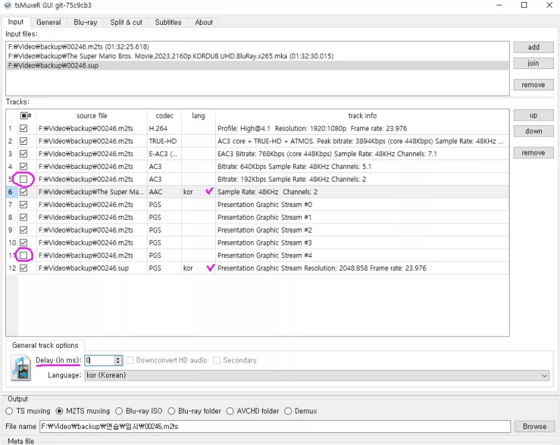This screenshot has height=445, width=560.
Task: Click the output File name field
Action: coord(275,426)
